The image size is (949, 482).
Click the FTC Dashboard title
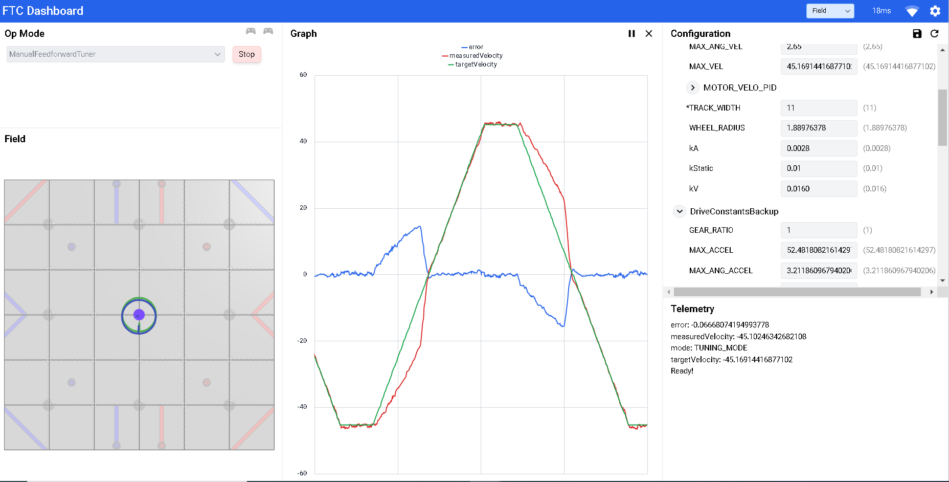coord(43,10)
